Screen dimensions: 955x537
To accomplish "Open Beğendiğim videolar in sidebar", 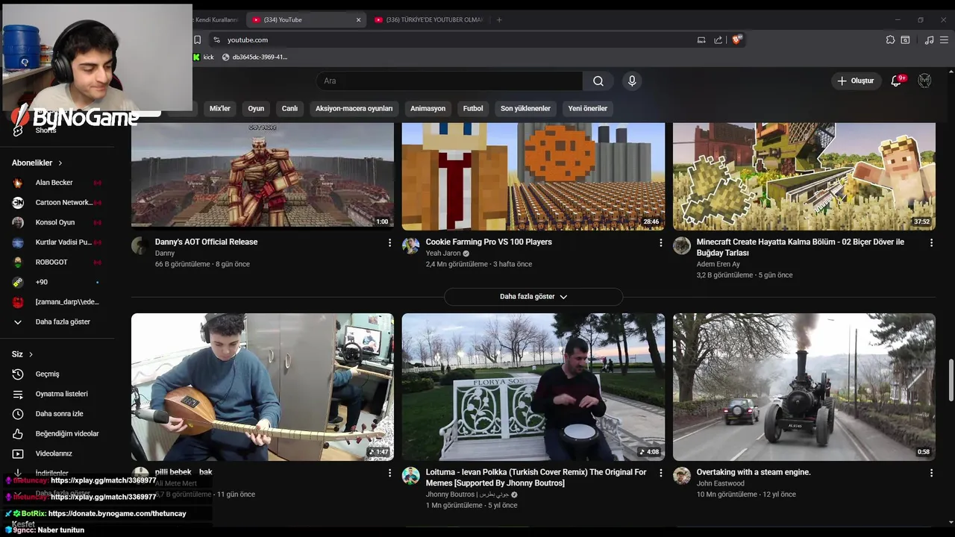I will point(57,433).
